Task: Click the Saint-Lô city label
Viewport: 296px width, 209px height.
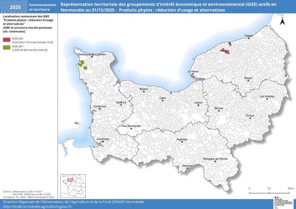Action: click(x=121, y=102)
